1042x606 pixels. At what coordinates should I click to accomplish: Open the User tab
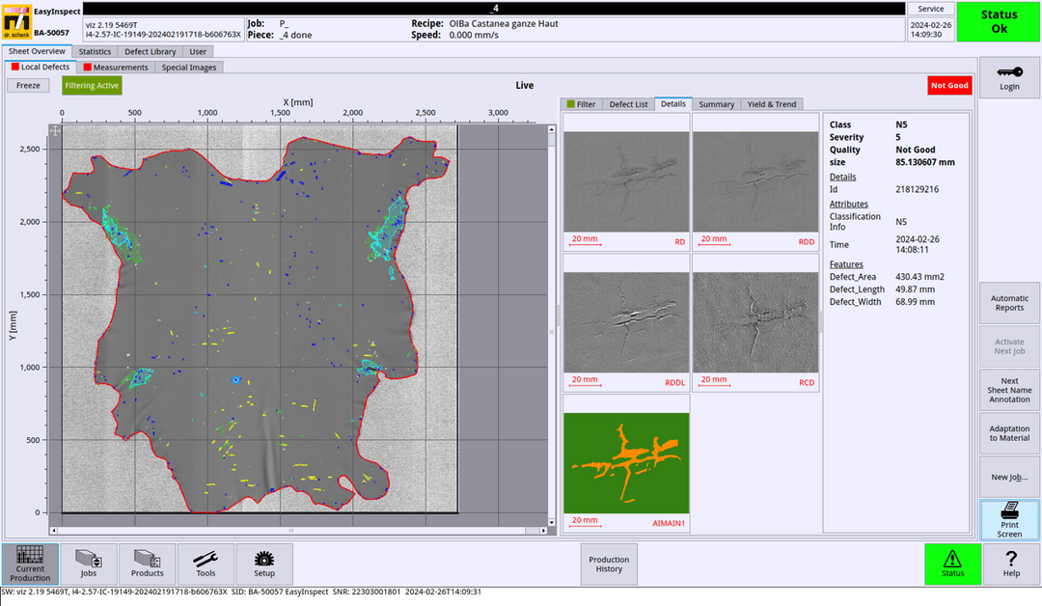pos(198,51)
